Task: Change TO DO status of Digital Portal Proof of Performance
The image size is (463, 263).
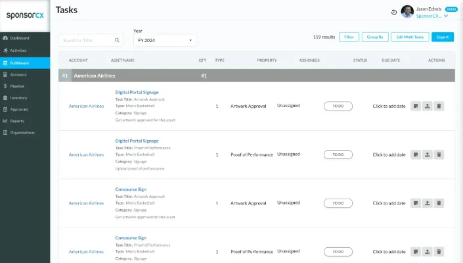Action: 338,155
